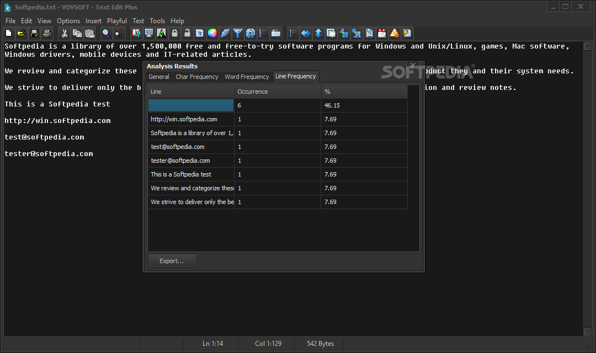Click the Print toolbar icon

pos(47,34)
